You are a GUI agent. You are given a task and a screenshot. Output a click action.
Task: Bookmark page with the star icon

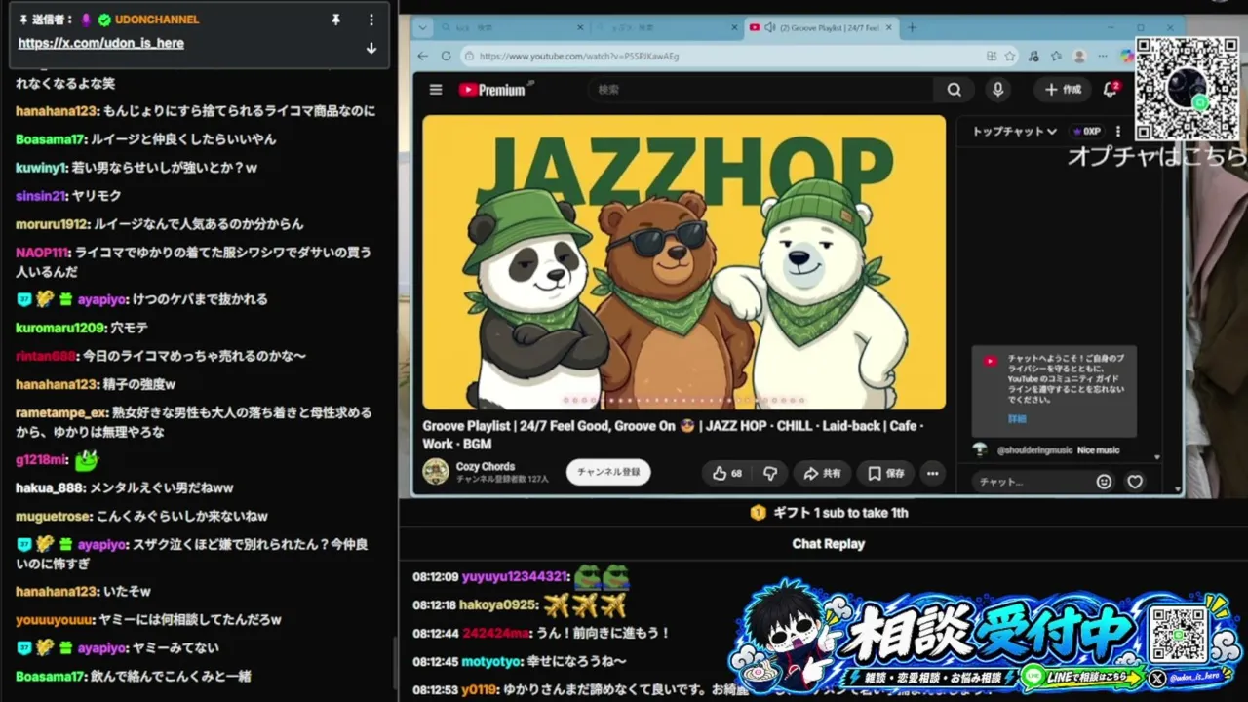pos(1010,57)
